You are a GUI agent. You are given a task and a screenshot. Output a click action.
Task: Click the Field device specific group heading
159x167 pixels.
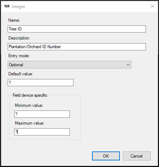tap(30, 95)
